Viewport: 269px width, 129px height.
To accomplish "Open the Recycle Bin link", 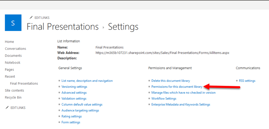I will click(x=13, y=98).
